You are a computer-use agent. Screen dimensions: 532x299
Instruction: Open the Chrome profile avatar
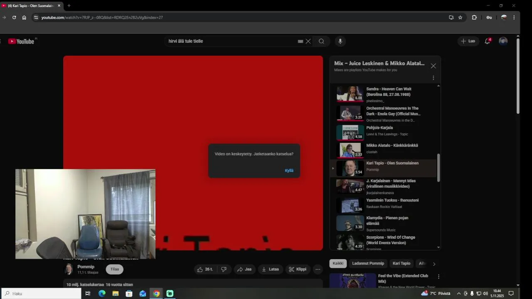click(504, 17)
